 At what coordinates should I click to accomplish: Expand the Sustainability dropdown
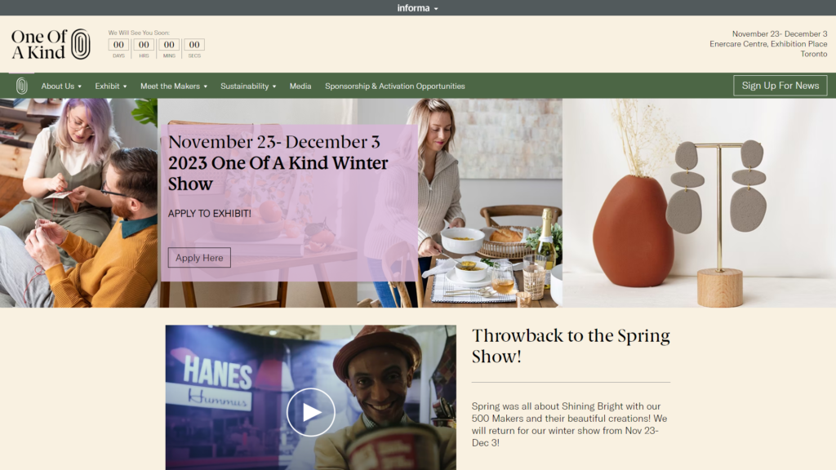tap(247, 85)
